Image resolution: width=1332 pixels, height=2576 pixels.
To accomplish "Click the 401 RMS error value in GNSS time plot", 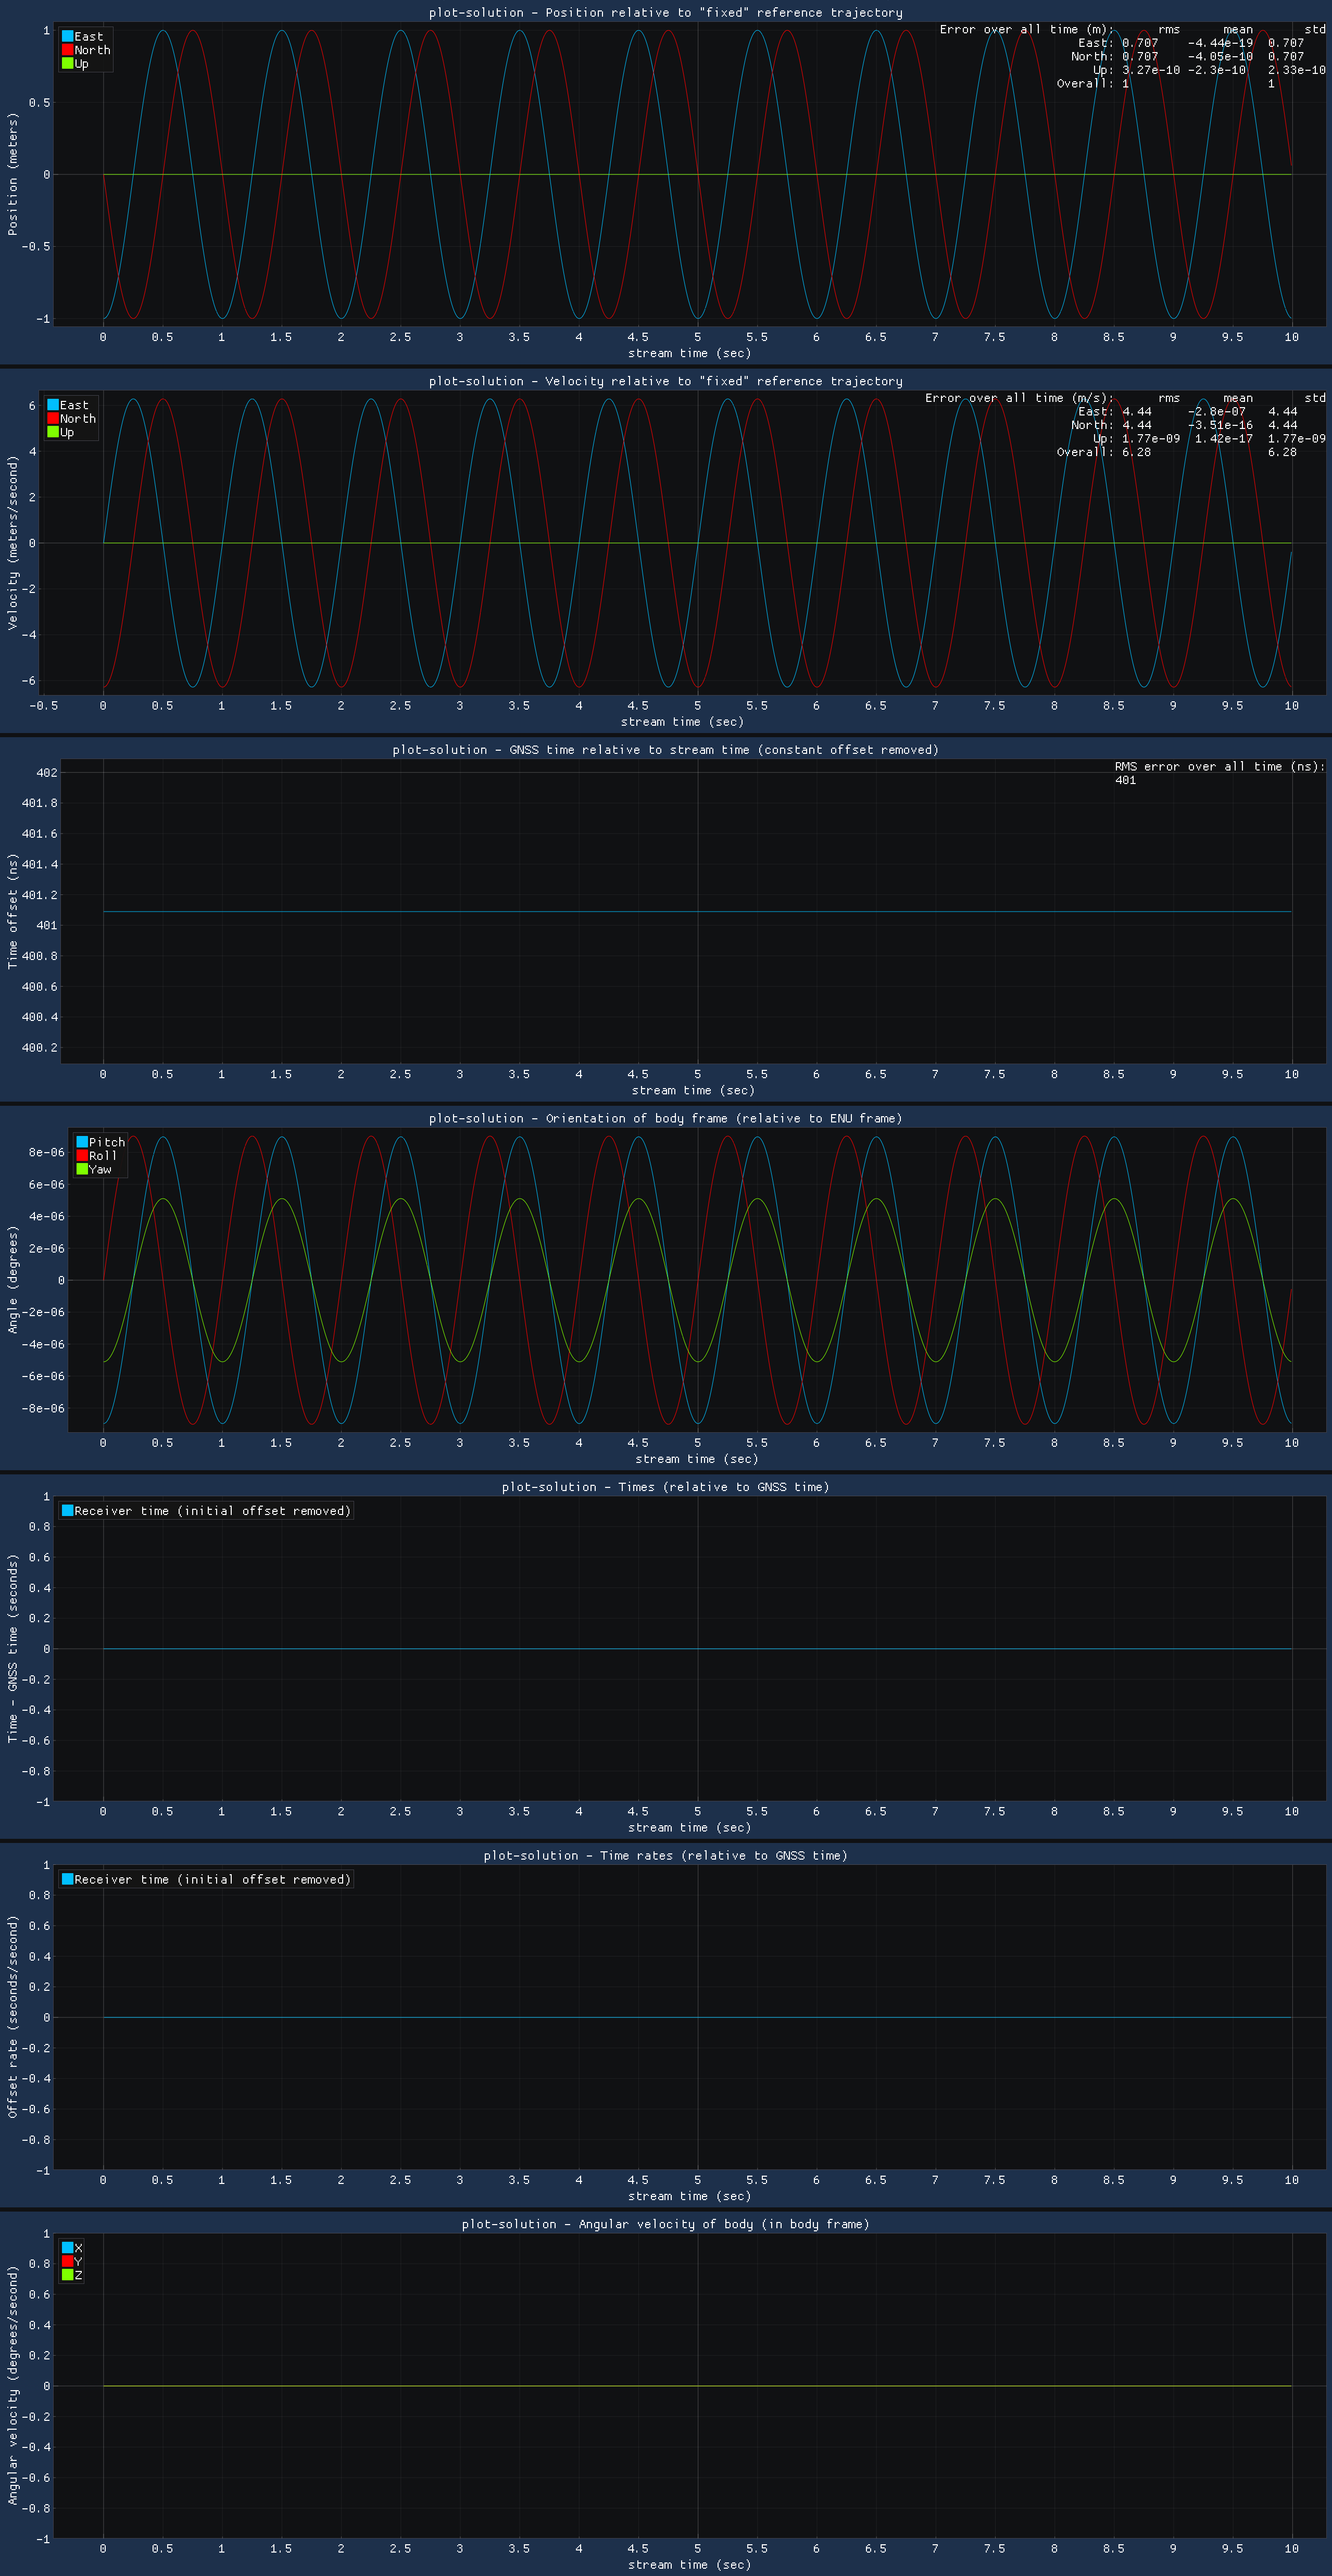I will click(x=1126, y=781).
